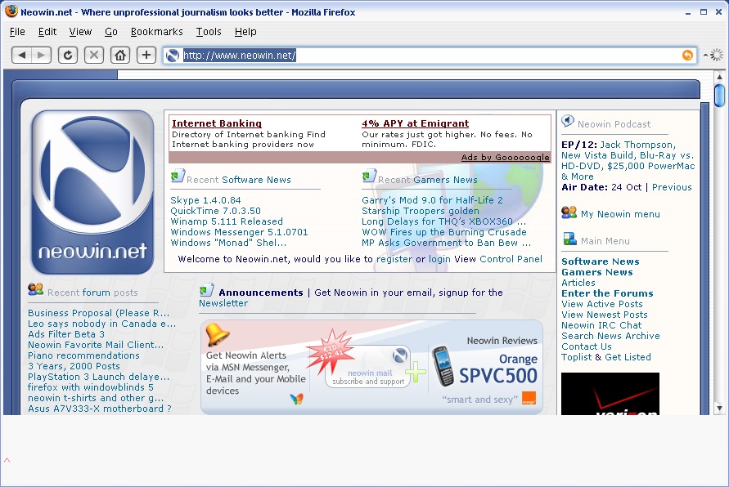
Task: Open Winamp 5.111 Released article
Action: click(227, 221)
